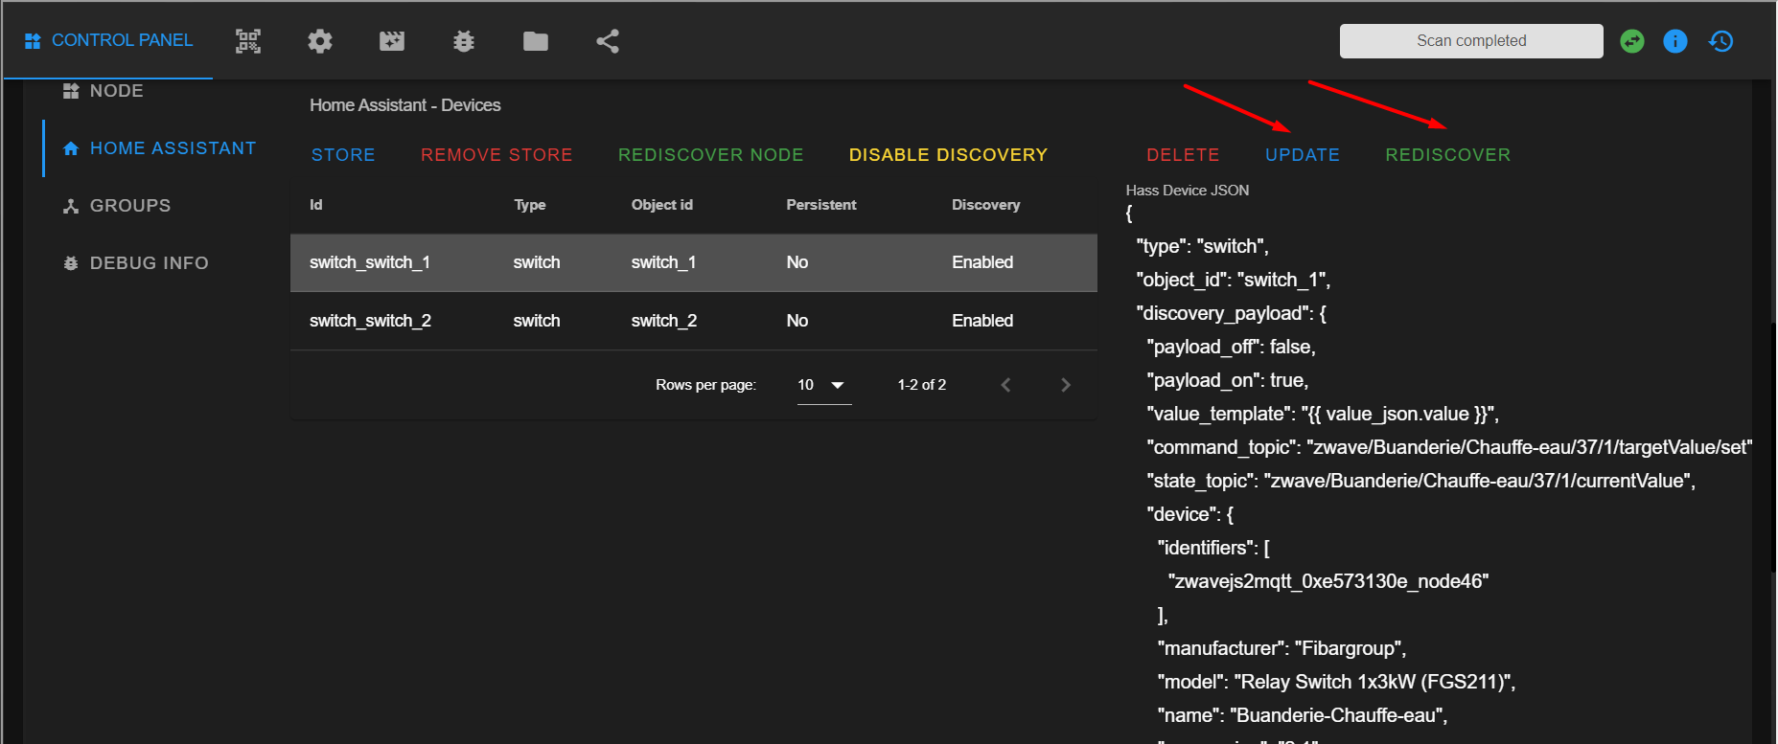Viewport: 1778px width, 744px height.
Task: Open the debug bug icon in top bar
Action: pos(464,41)
